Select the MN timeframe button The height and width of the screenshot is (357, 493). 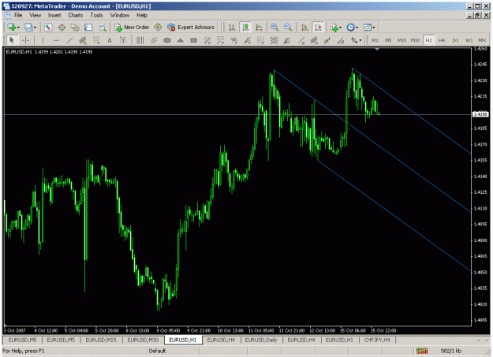tap(482, 40)
